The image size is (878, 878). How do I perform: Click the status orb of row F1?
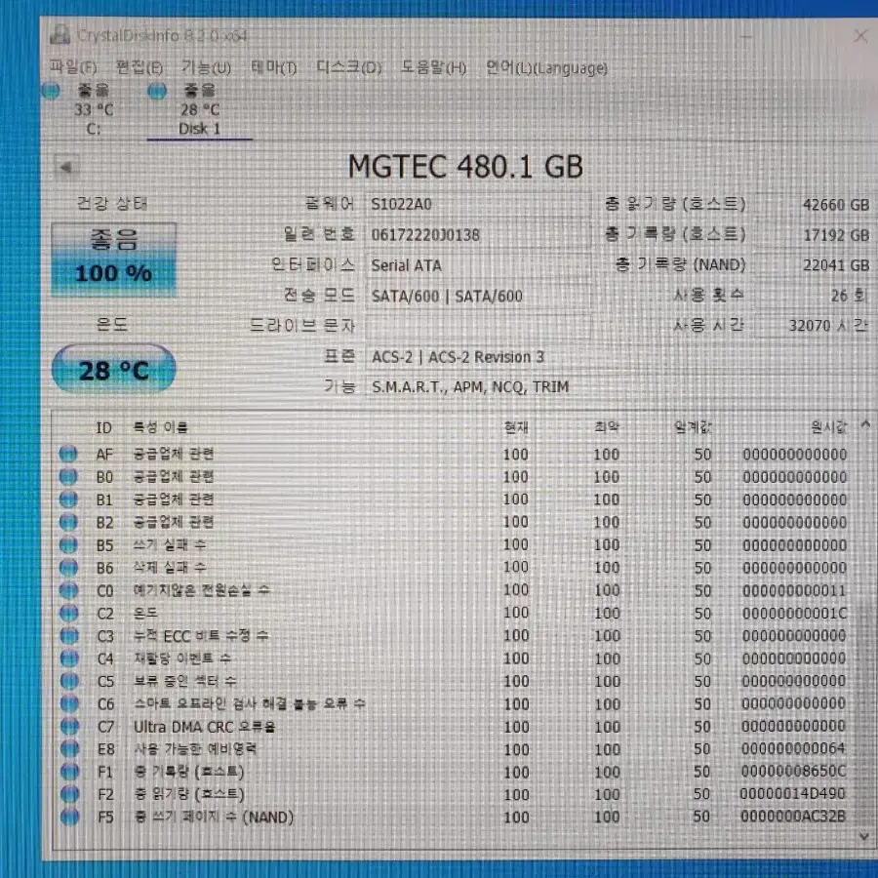point(69,772)
